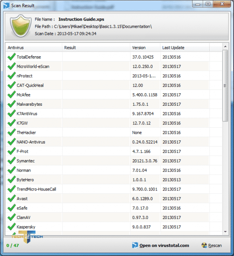Viewport: 234px width, 256px height.
Task: Click the 0 / 47 detection count
Action: point(12,245)
